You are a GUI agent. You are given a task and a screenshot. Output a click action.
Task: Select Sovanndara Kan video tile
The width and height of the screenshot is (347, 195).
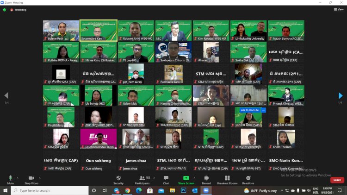[x=99, y=31]
